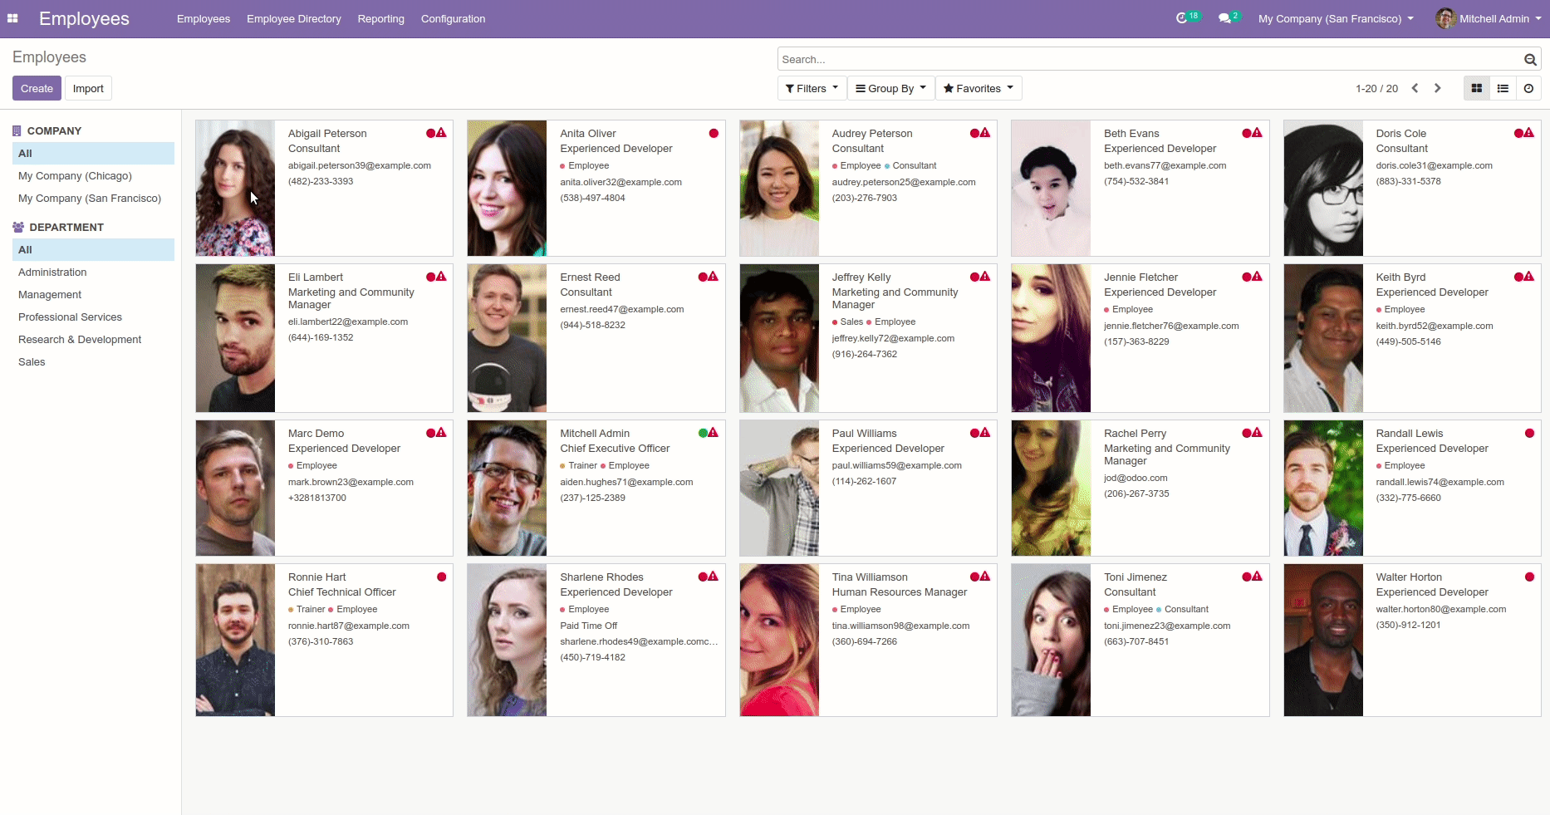Click warning triangle on Paul Williams card
The height and width of the screenshot is (815, 1550).
(x=985, y=433)
